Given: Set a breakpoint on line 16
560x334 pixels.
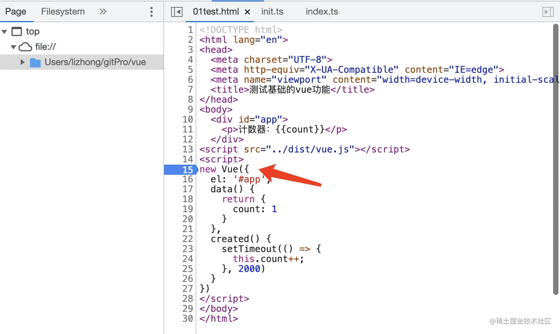Looking at the screenshot, I should pos(188,179).
